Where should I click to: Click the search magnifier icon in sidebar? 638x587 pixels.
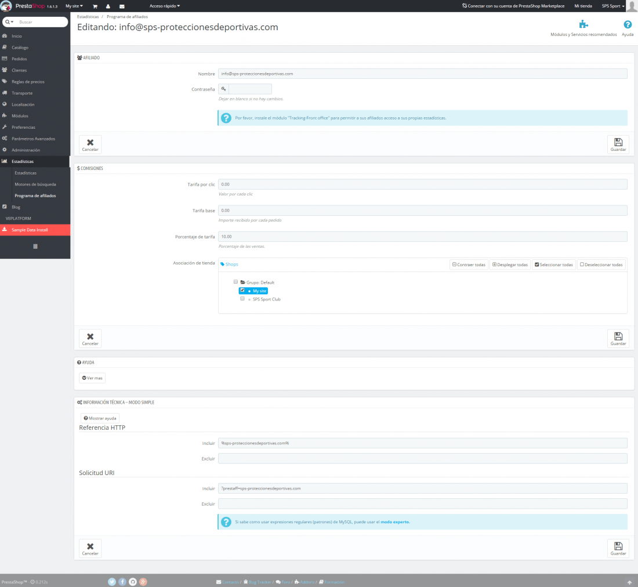[x=8, y=22]
